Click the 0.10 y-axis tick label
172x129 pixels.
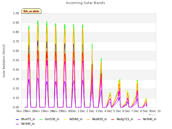coord(16,98)
